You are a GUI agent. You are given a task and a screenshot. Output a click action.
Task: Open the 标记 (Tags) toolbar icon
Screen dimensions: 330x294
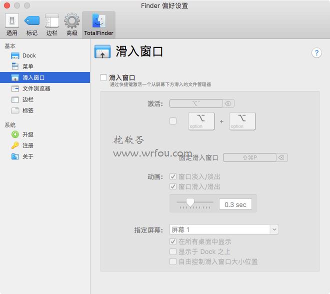tap(32, 24)
